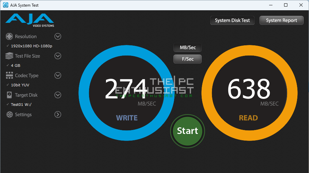Open the System Report tab
This screenshot has width=309, height=173.
tap(281, 21)
